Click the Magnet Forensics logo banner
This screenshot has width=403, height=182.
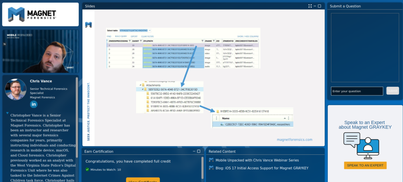coord(41,15)
